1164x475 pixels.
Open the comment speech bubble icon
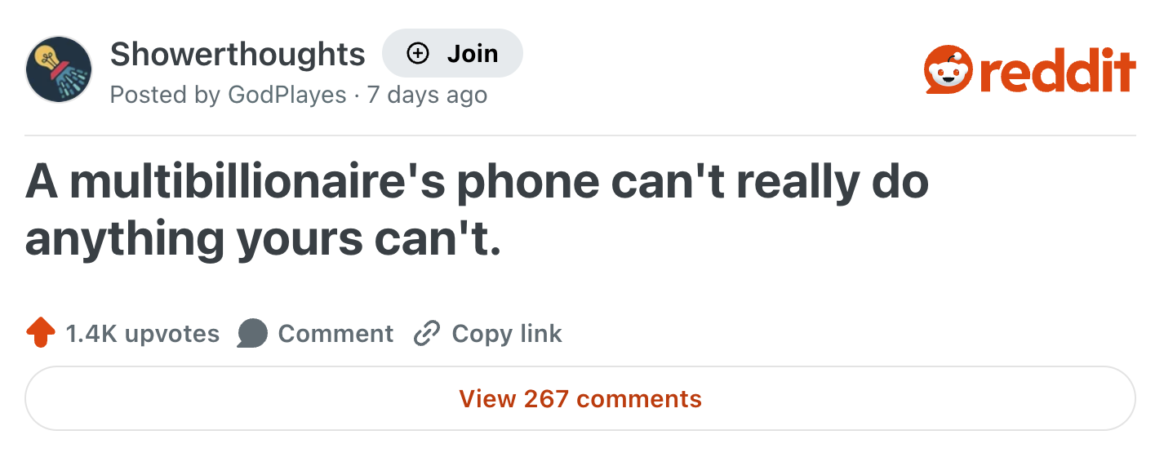(x=253, y=333)
